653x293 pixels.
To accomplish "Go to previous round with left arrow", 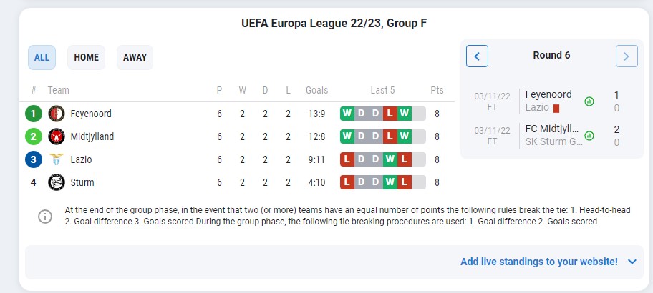I will tap(478, 56).
